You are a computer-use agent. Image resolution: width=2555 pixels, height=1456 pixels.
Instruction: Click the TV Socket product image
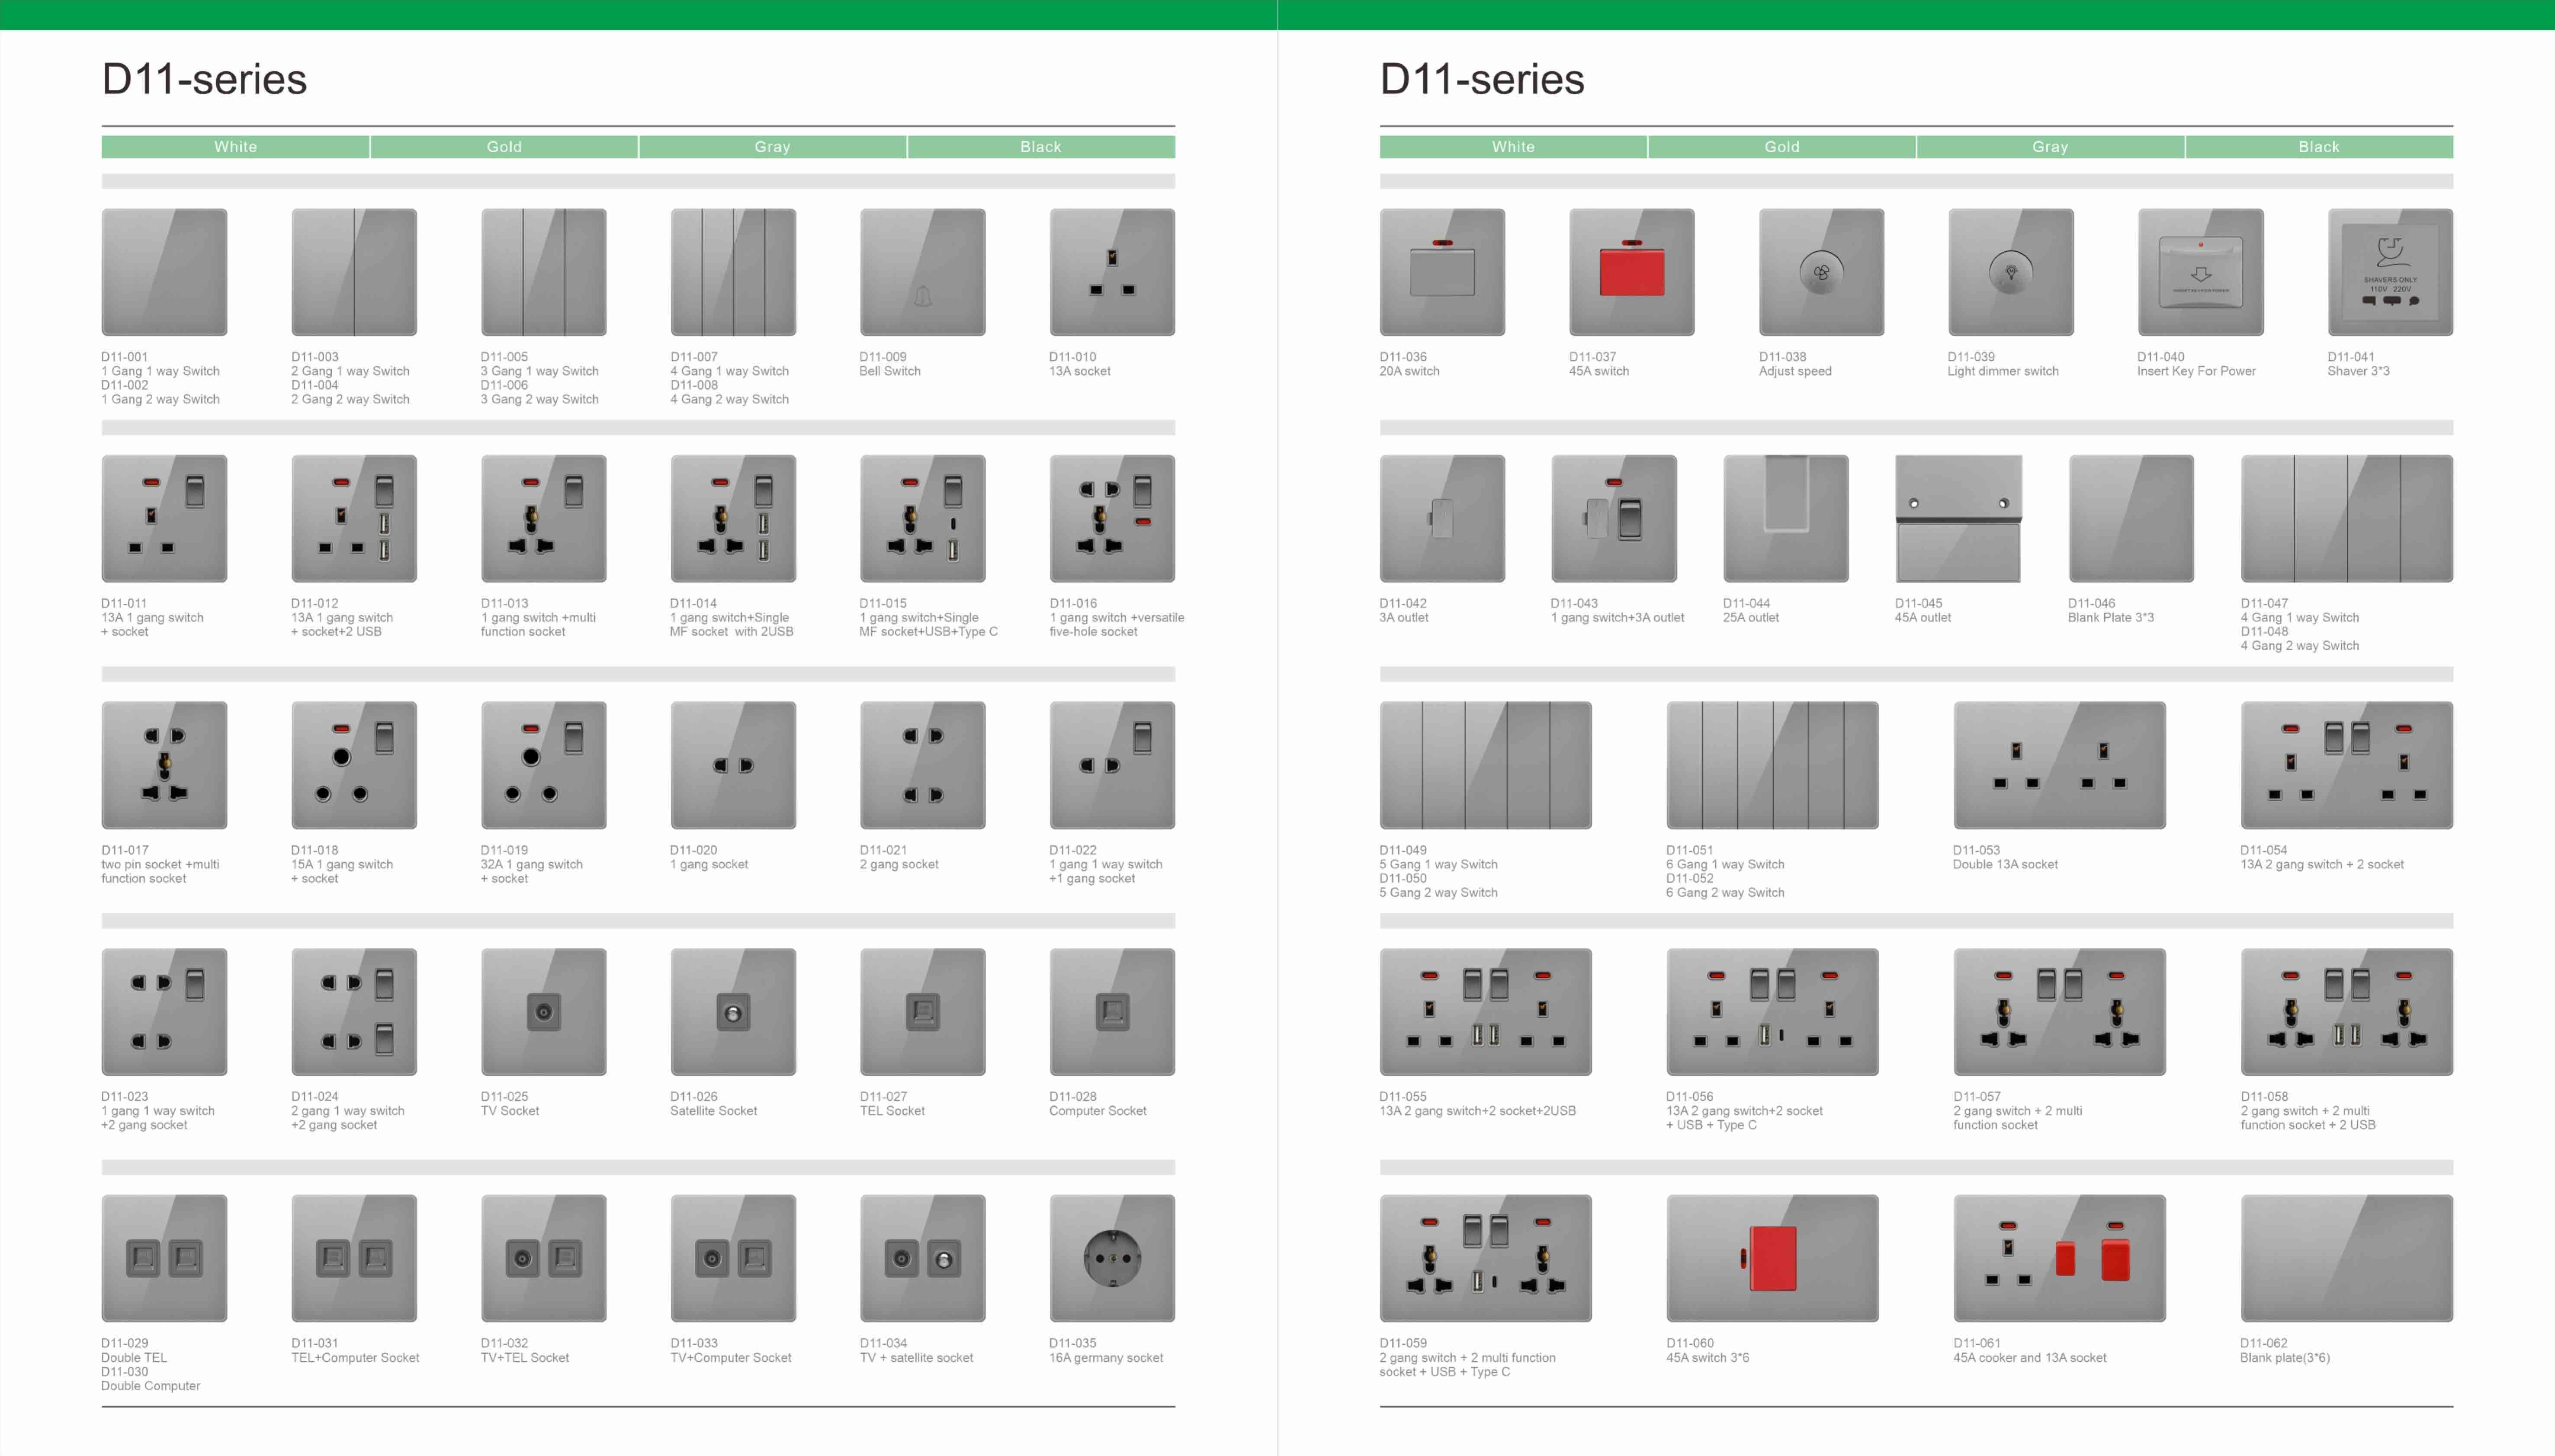pyautogui.click(x=543, y=1012)
